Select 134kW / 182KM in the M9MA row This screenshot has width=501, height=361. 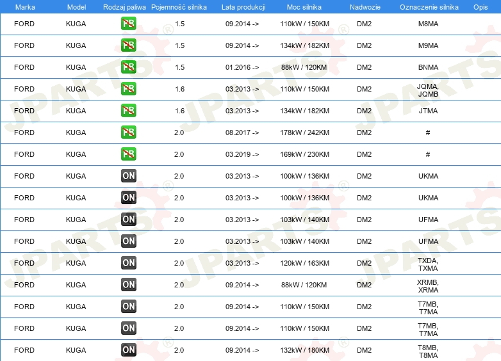tap(304, 45)
